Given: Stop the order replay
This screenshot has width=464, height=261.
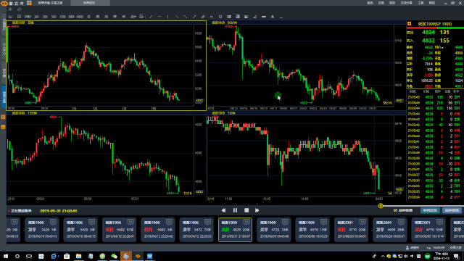Looking at the screenshot, I should [246, 210].
